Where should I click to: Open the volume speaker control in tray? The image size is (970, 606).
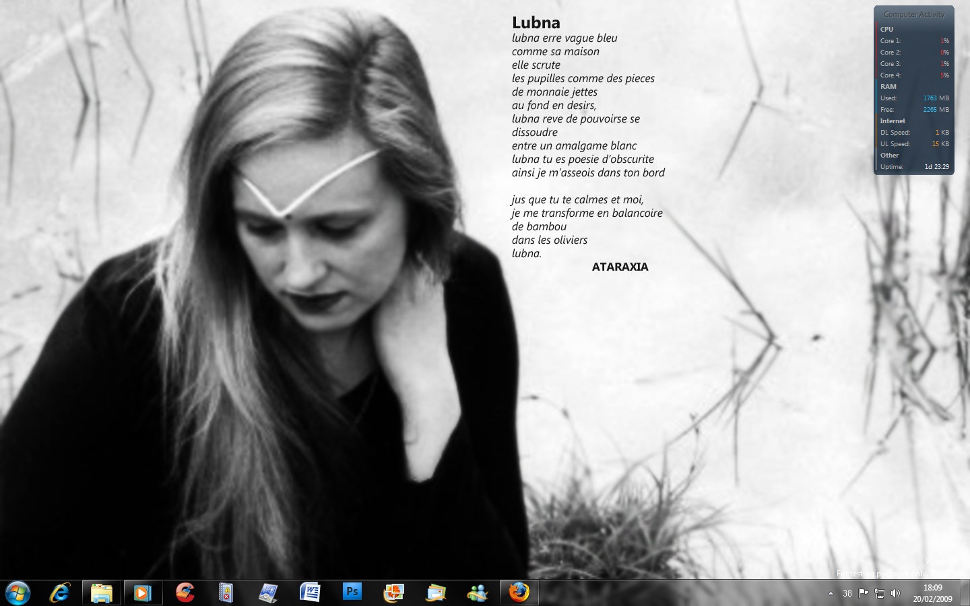click(895, 593)
